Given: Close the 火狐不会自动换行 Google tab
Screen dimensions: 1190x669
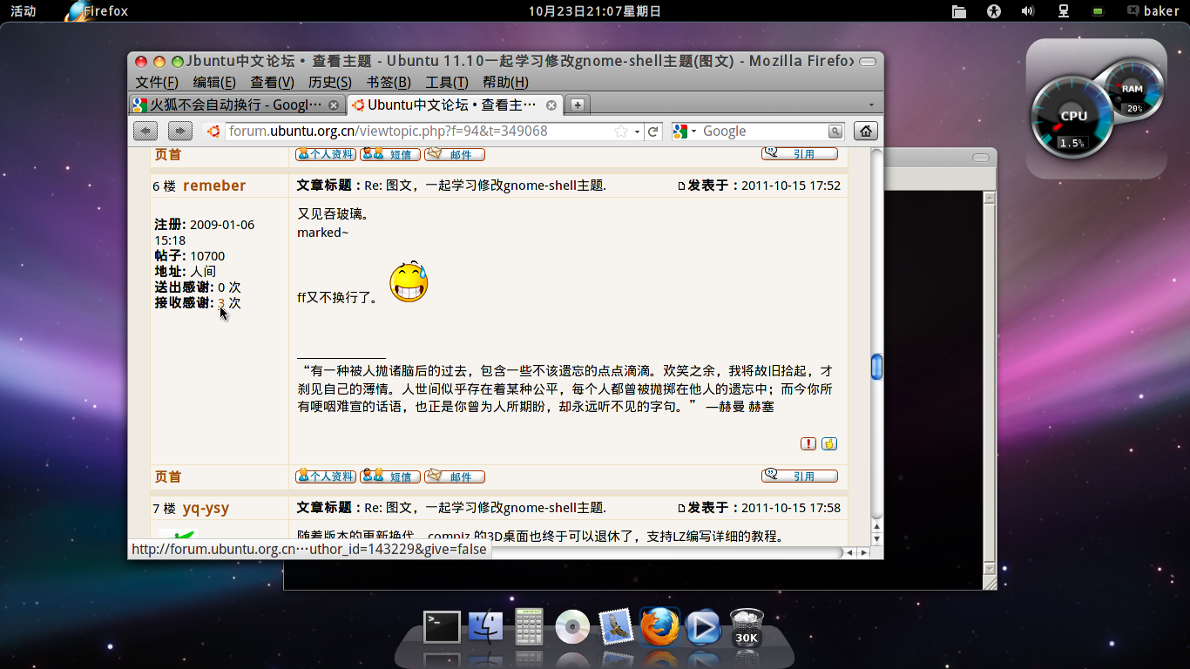Looking at the screenshot, I should (x=333, y=105).
